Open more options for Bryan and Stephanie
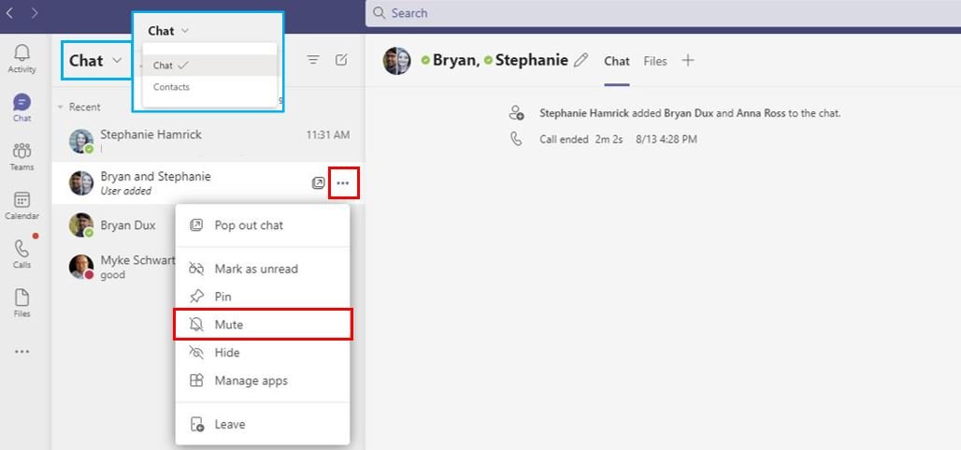Viewport: 961px width, 450px height. (343, 182)
